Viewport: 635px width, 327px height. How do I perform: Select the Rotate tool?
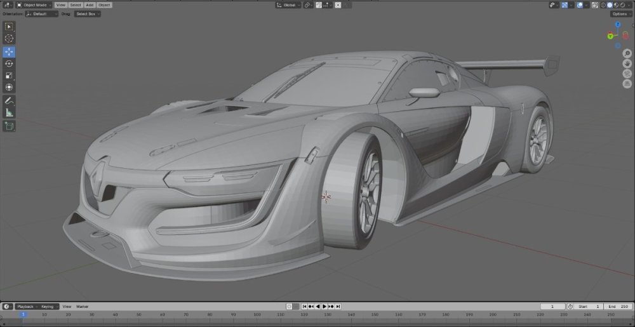click(x=9, y=63)
